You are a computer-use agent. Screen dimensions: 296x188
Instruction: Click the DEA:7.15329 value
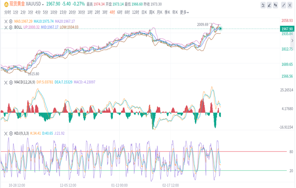[x=63, y=82]
